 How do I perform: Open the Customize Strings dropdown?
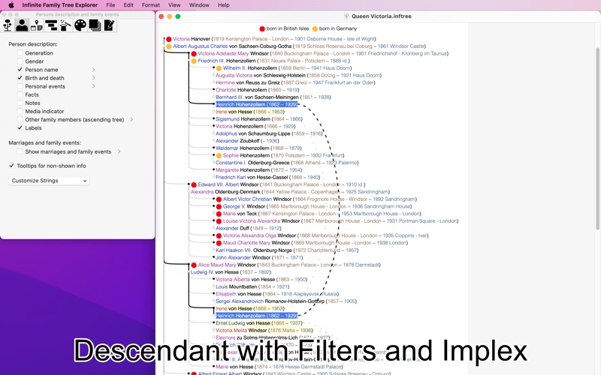click(x=49, y=181)
